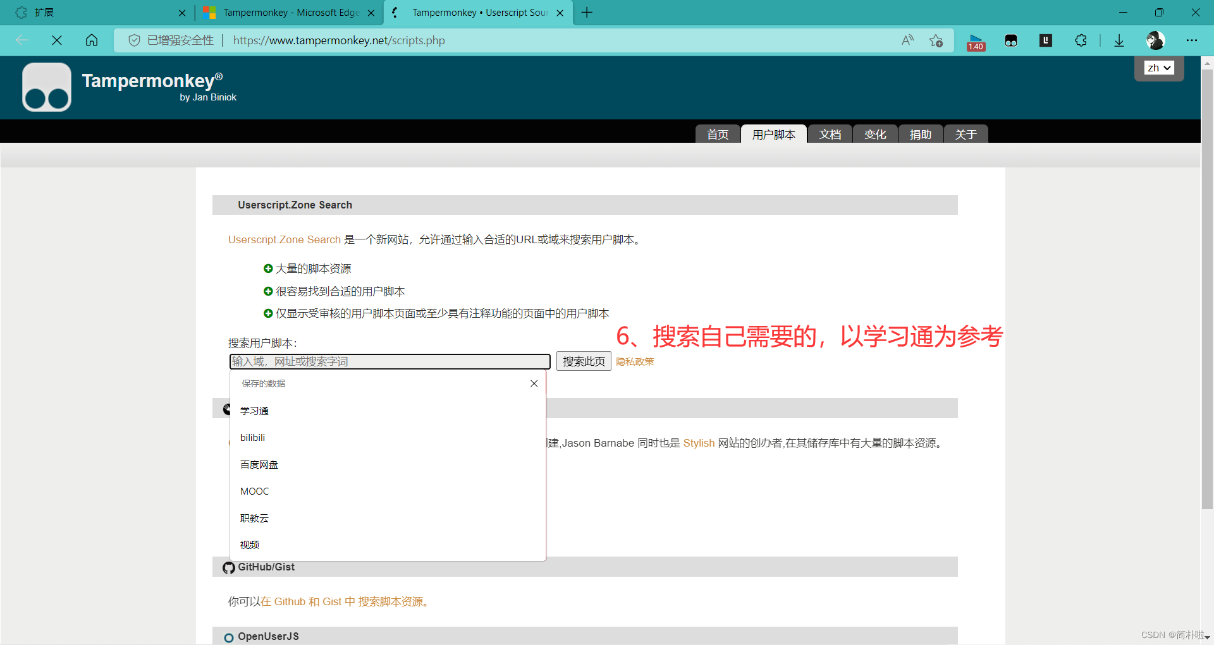Click the Tampermonkey logo in header
The image size is (1214, 645).
pyautogui.click(x=47, y=87)
